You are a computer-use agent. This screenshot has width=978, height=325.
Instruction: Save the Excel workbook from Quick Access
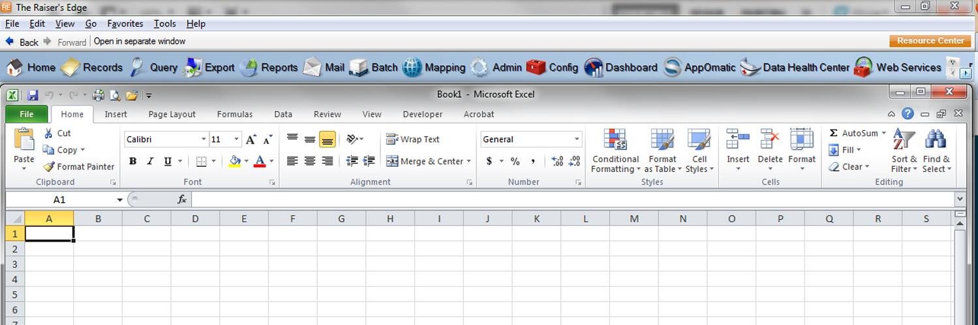pyautogui.click(x=32, y=95)
